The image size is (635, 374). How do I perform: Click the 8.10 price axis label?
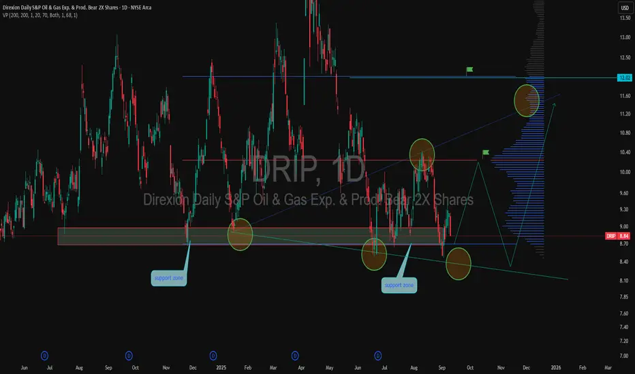click(625, 281)
